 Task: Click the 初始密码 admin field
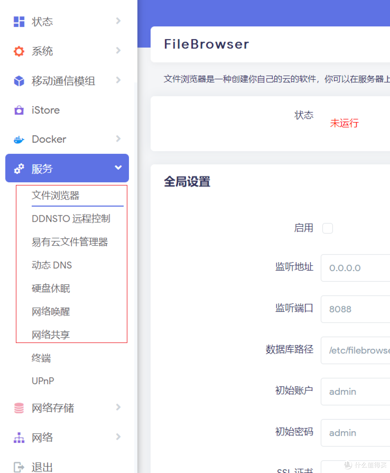pyautogui.click(x=355, y=433)
